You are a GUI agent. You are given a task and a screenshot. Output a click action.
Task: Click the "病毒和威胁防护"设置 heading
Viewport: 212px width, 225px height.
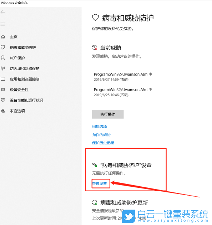coord(126,165)
